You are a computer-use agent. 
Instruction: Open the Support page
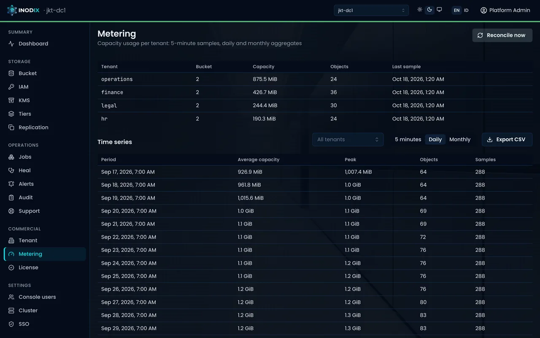click(x=45, y=211)
